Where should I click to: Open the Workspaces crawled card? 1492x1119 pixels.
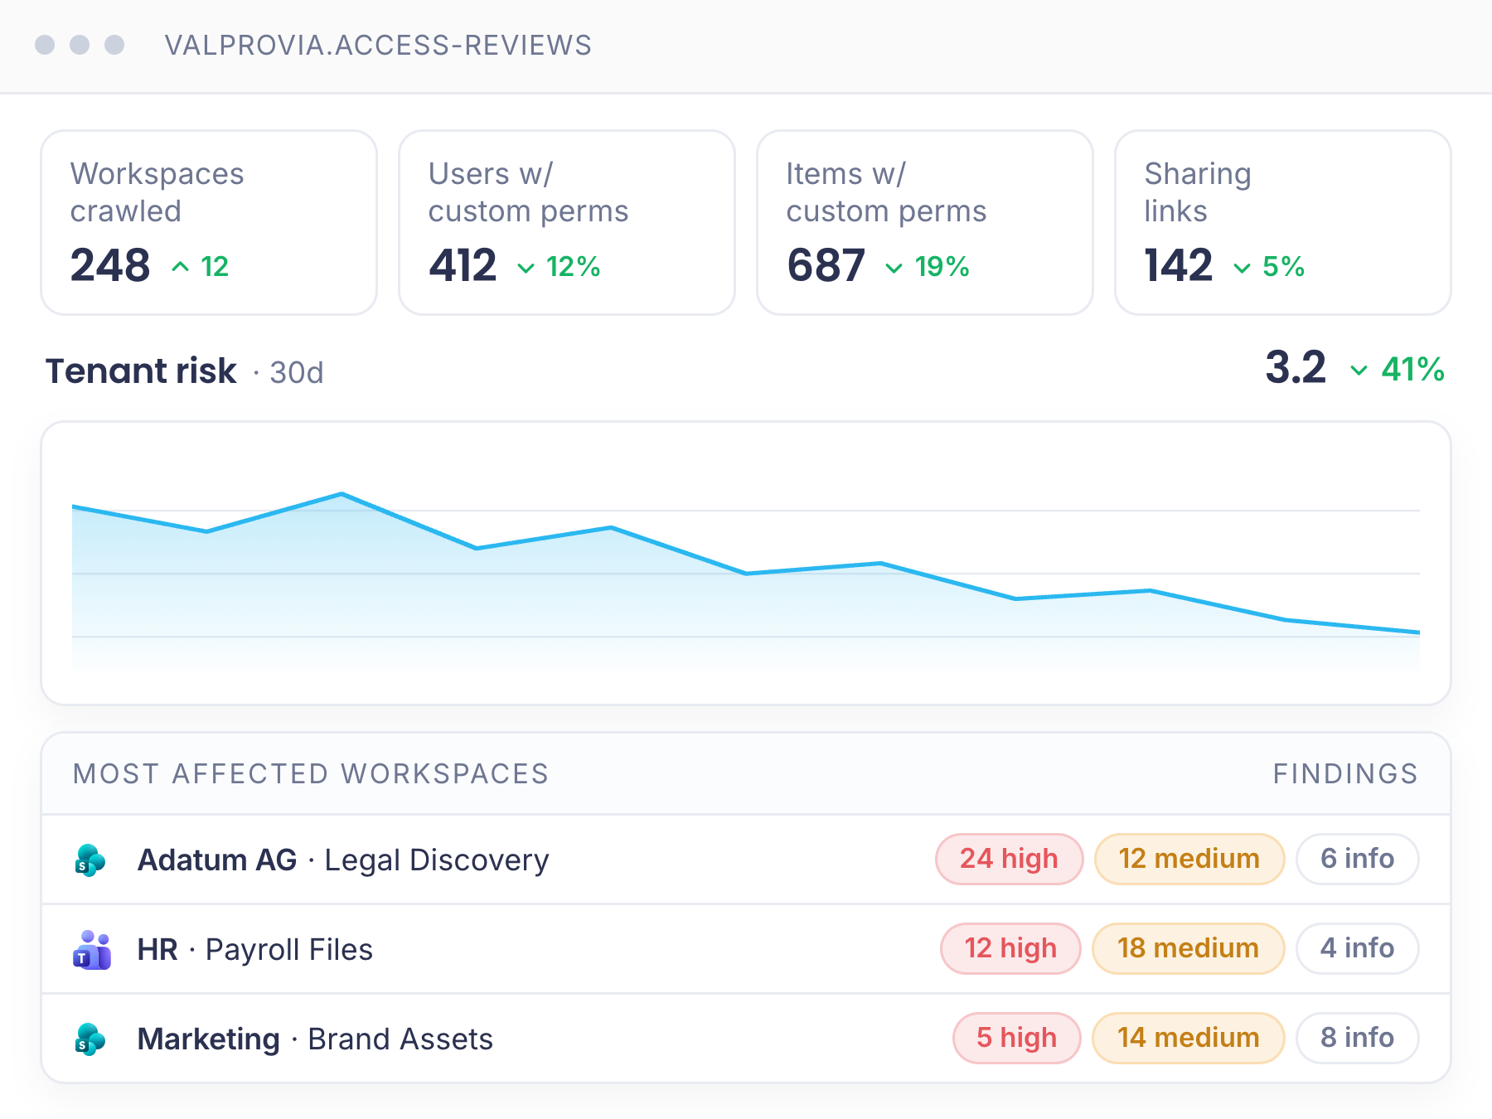[x=209, y=222]
